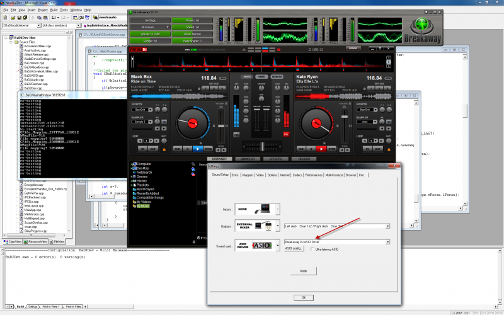Pause the left deck
Viewport: 504px width, 315px height.
point(187,149)
